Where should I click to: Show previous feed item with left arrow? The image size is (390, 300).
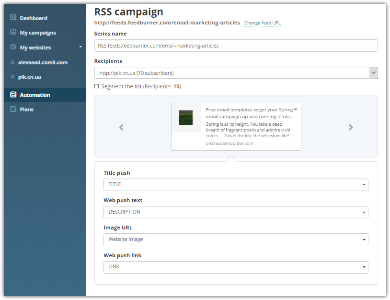121,127
